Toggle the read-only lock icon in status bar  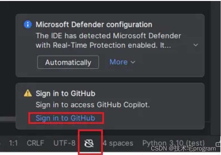coord(218,143)
